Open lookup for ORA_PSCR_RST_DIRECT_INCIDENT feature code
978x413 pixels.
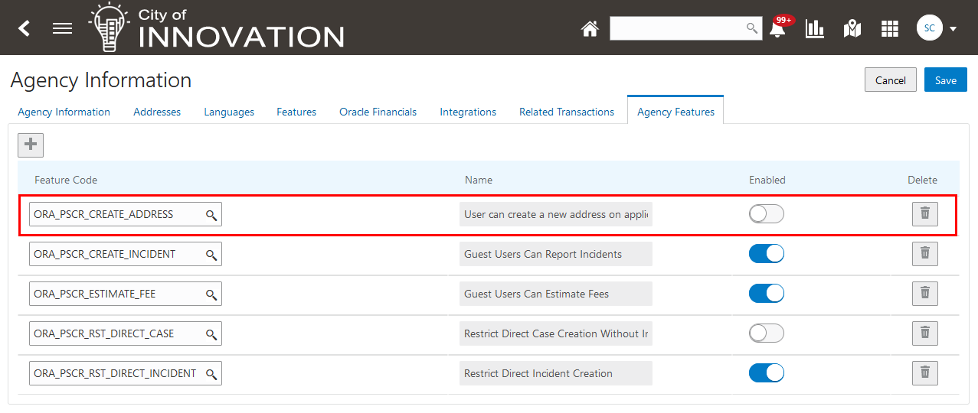point(211,374)
